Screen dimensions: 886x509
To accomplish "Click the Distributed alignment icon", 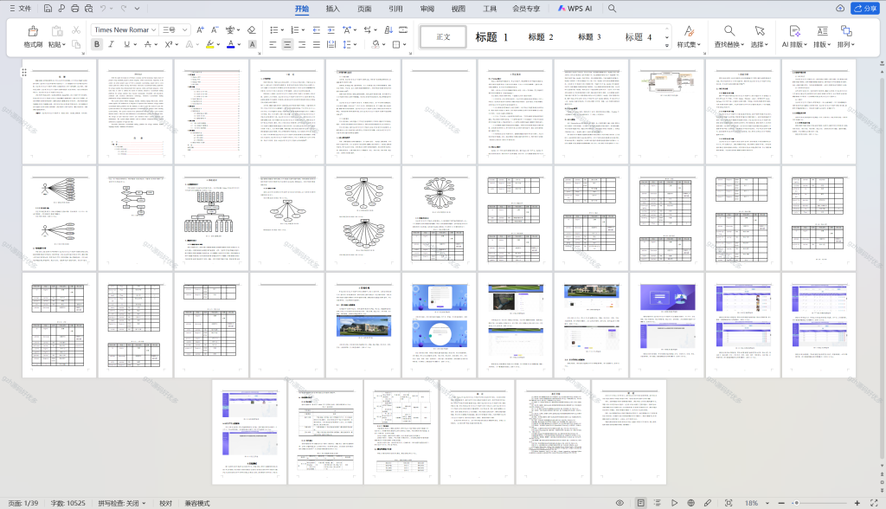I will (331, 44).
